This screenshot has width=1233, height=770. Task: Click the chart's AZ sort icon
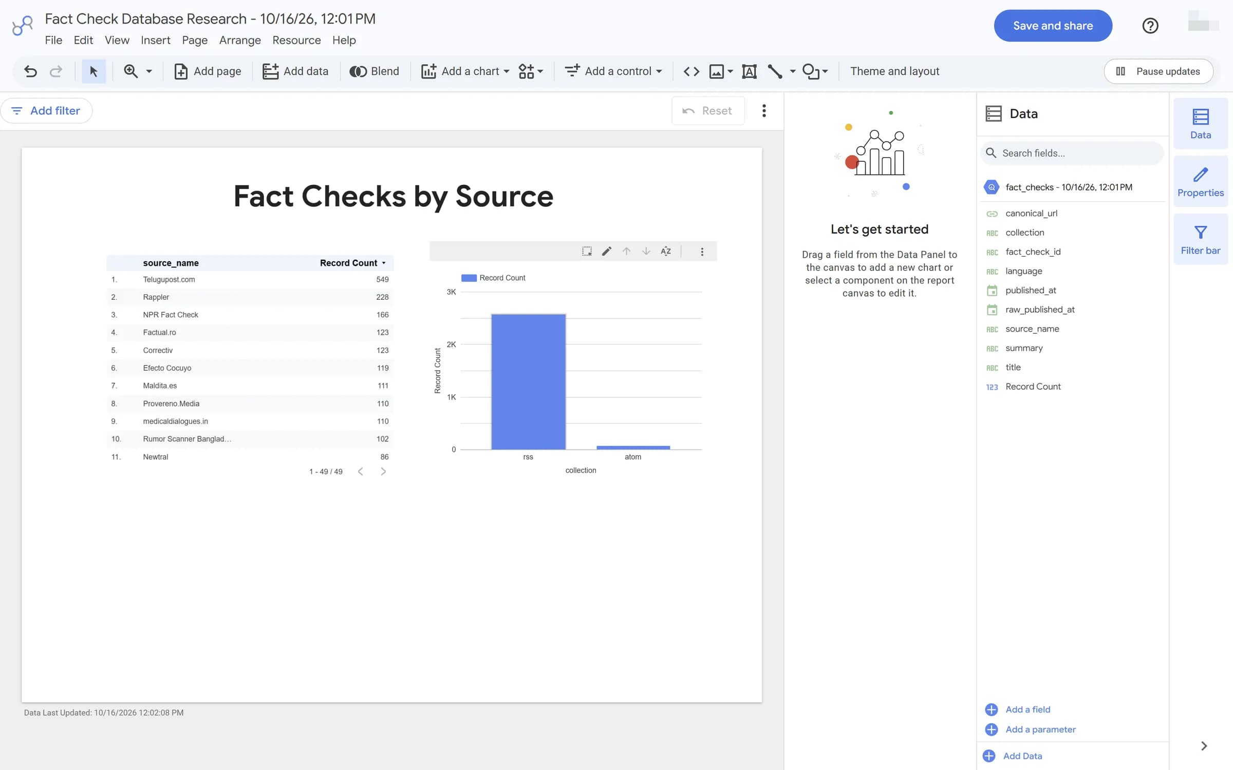(x=666, y=251)
